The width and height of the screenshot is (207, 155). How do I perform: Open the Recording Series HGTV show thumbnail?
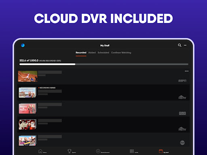pos(28,92)
